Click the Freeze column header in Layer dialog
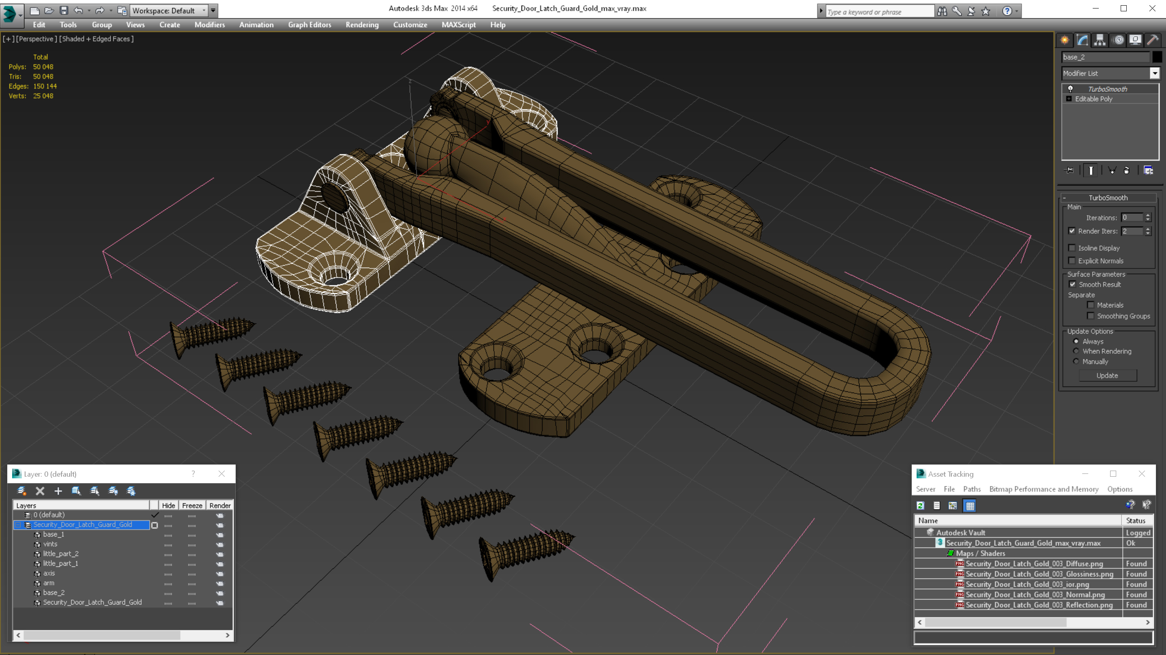 (192, 505)
